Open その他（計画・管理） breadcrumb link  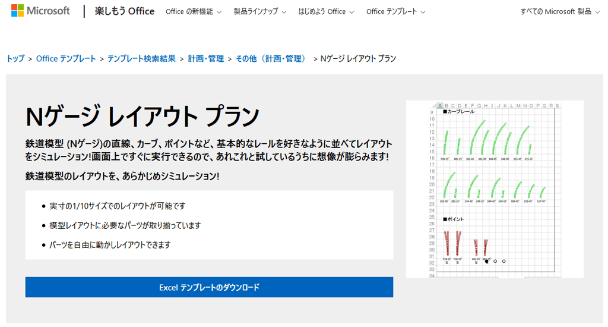(x=272, y=59)
